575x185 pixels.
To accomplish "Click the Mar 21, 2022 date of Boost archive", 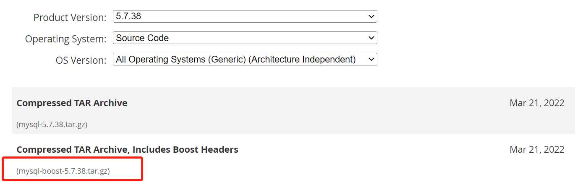I will 537,149.
